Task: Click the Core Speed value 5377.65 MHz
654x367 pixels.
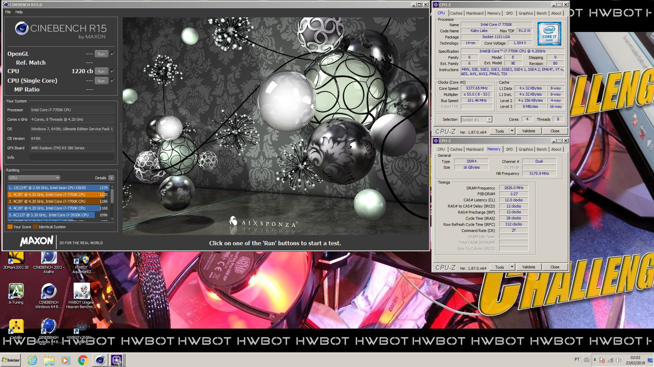Action: coord(477,88)
